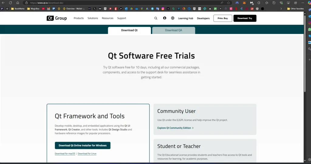Open the Other favorites folder
This screenshot has width=311, height=164.
click(295, 9)
